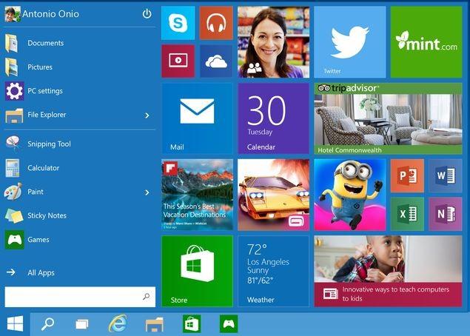
Task: Click the Start menu search box
Action: pyautogui.click(x=74, y=297)
